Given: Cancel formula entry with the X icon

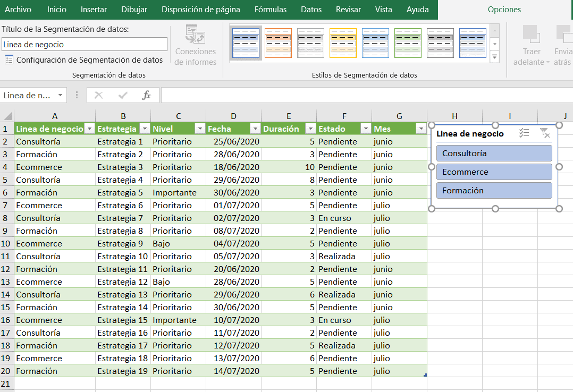Looking at the screenshot, I should [x=98, y=96].
